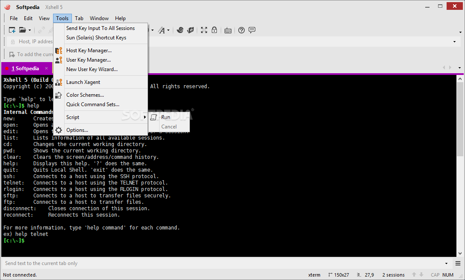Image resolution: width=465 pixels, height=280 pixels.
Task: Click the '2 sessions' status text
Action: (x=393, y=275)
